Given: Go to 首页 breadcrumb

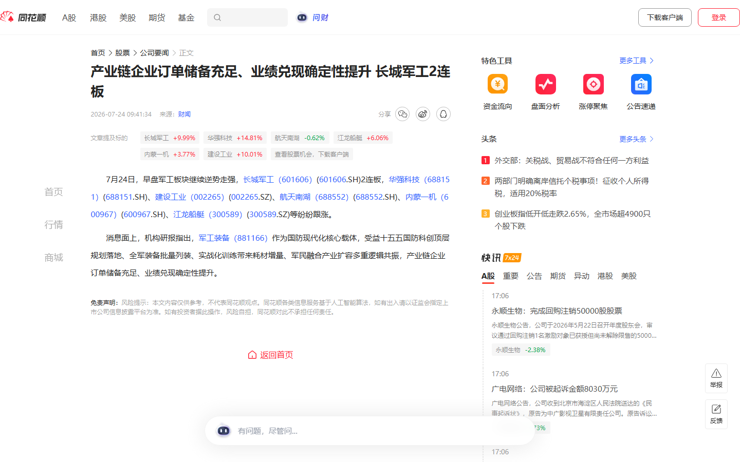Looking at the screenshot, I should pos(98,53).
